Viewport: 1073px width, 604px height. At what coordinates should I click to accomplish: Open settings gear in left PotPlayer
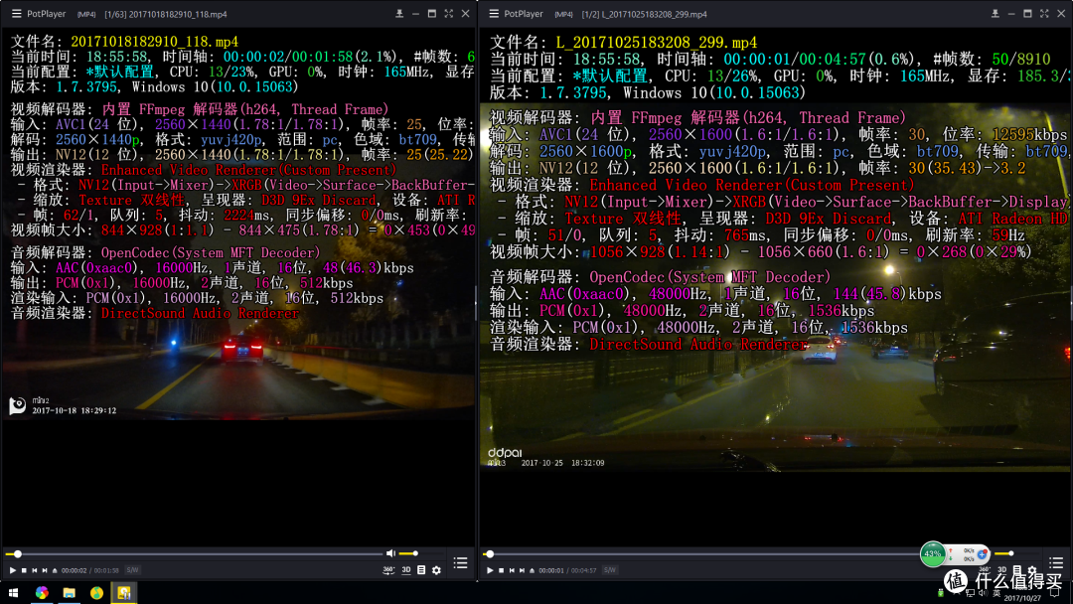[436, 570]
